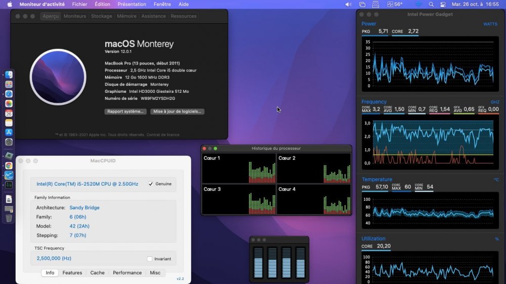Click the CORE utilization value 20,20

tap(384, 246)
